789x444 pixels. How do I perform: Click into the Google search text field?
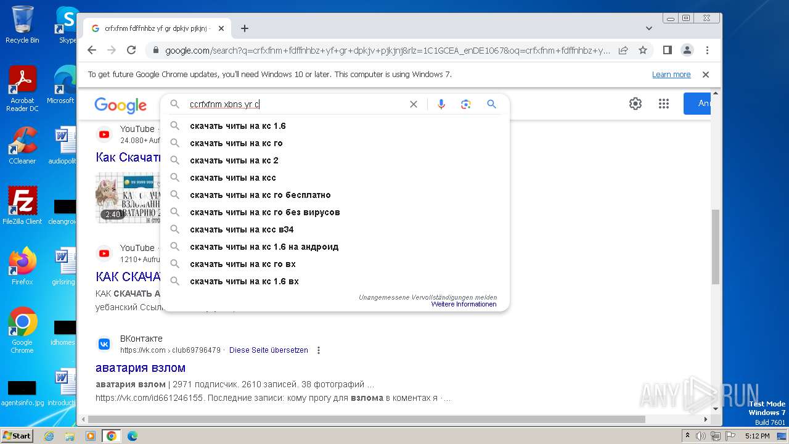(296, 104)
